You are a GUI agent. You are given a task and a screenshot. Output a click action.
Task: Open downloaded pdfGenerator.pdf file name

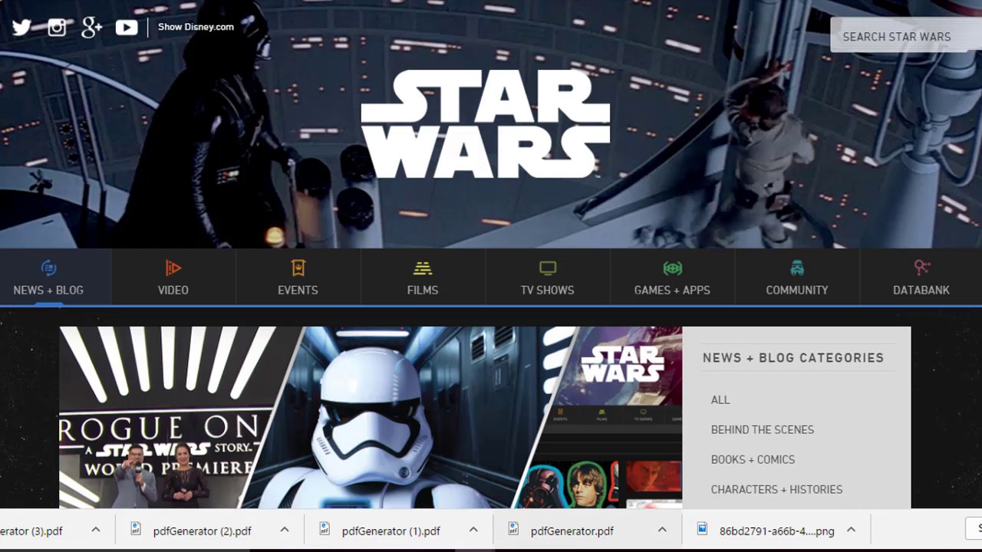tap(572, 531)
